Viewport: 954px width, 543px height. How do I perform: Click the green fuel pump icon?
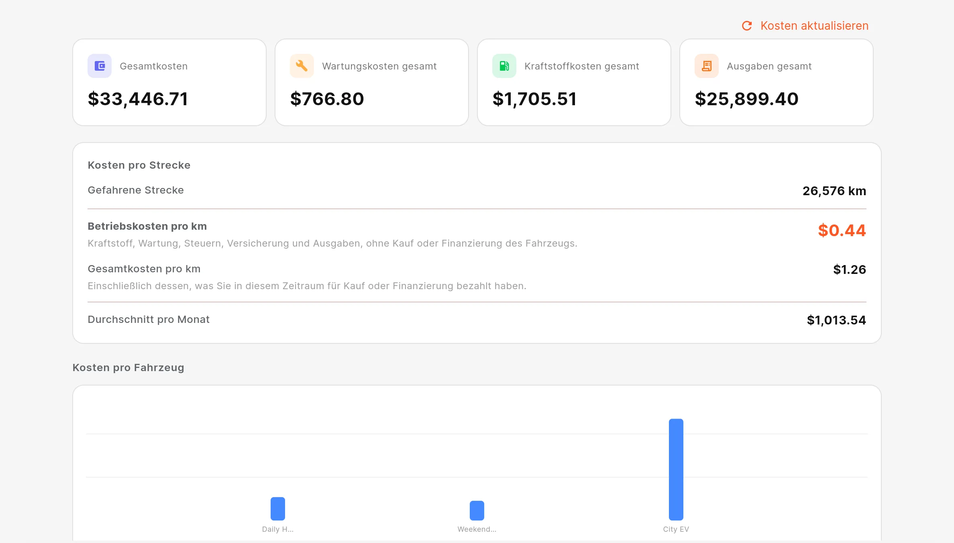pyautogui.click(x=504, y=66)
